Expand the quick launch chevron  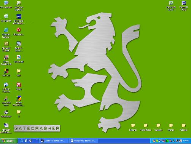[x=37, y=140]
